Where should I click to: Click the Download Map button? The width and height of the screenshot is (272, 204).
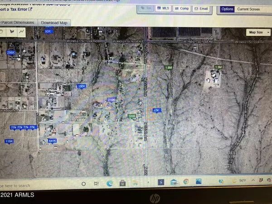click(54, 23)
